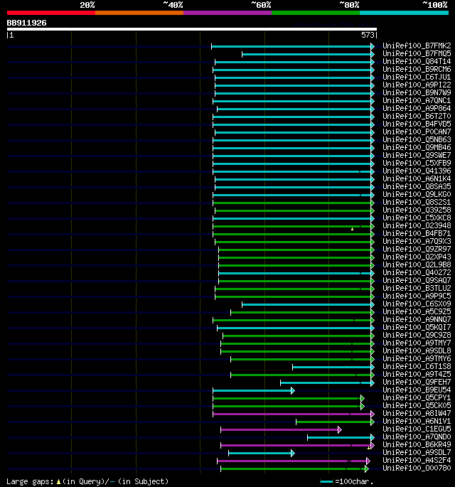Select the UniRef100_A9TMY7 label
455x487 pixels.
click(417, 343)
